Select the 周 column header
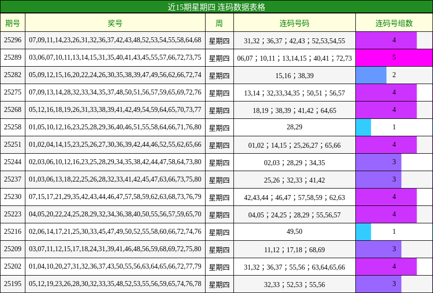 click(x=220, y=22)
